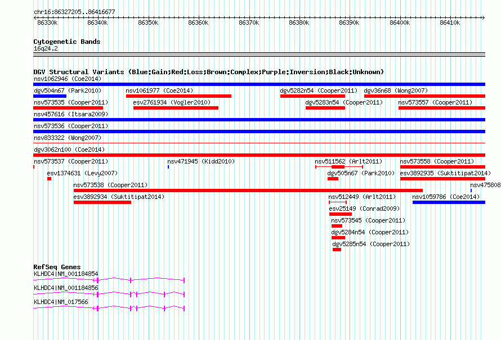
Task: Select the Cytogenetic Bands track title
Action: pos(67,42)
